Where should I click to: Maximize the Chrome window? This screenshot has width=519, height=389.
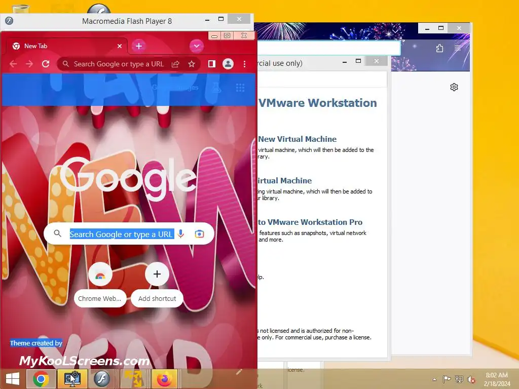[227, 35]
